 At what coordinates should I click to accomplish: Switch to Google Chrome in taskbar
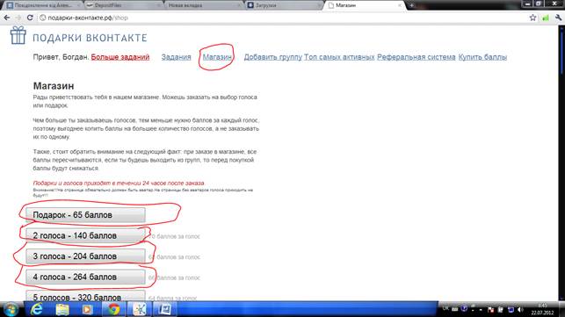click(114, 309)
